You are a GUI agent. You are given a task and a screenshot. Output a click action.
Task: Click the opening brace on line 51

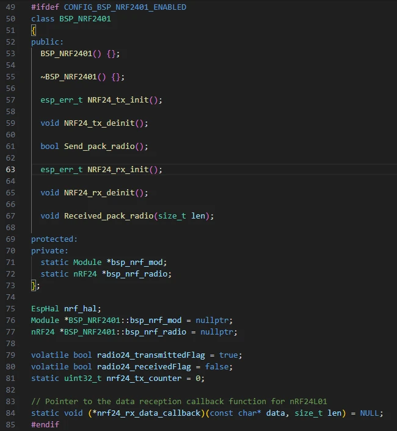click(x=34, y=31)
